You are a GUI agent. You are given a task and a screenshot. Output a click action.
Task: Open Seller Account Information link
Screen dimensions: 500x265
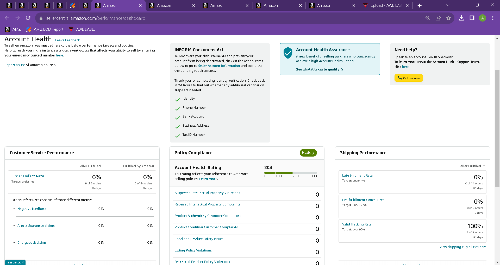click(x=219, y=66)
